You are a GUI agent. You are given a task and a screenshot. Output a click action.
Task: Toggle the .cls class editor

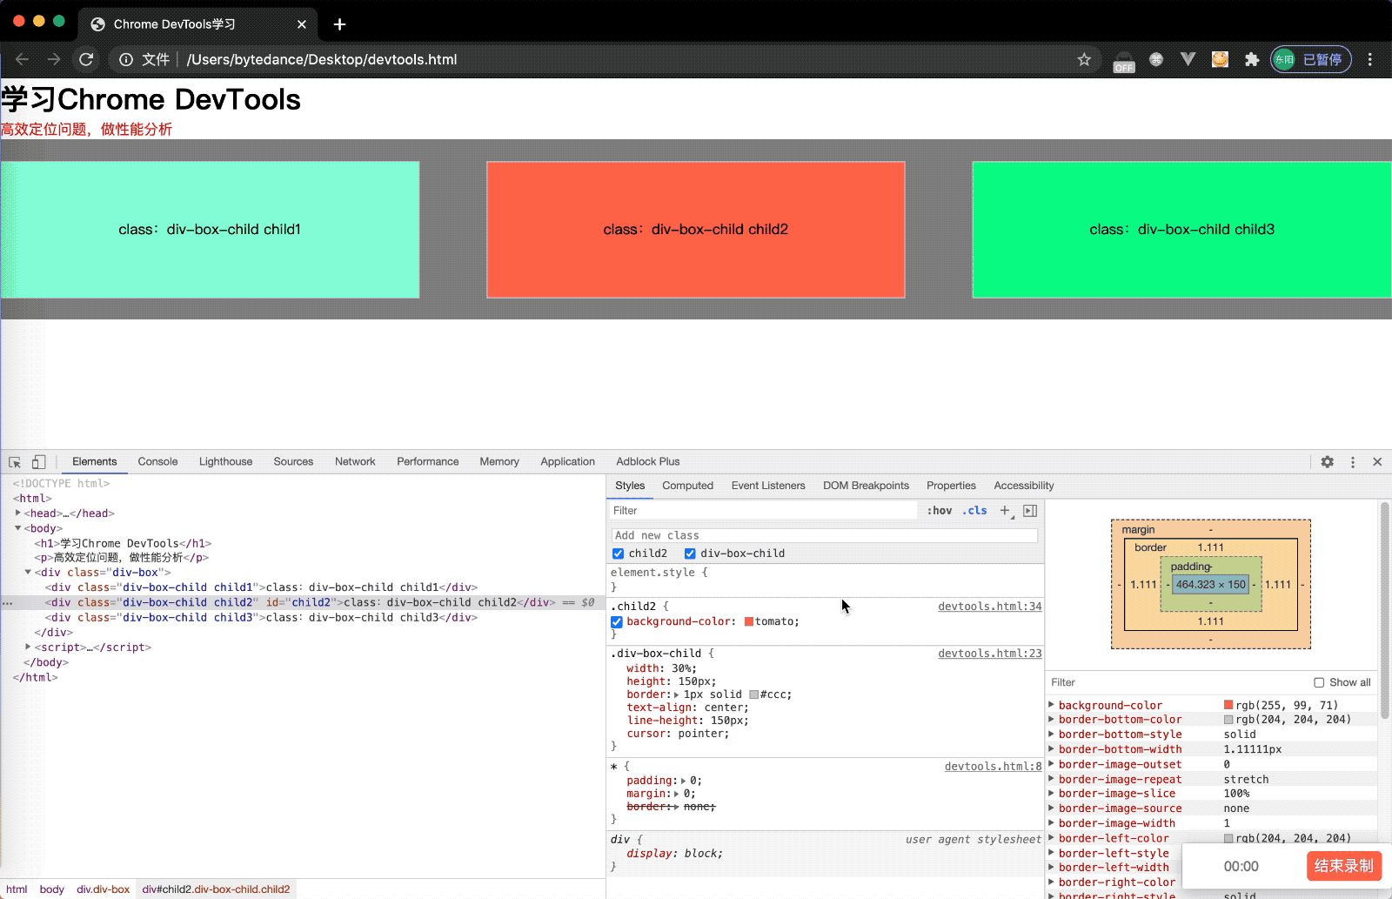974,511
